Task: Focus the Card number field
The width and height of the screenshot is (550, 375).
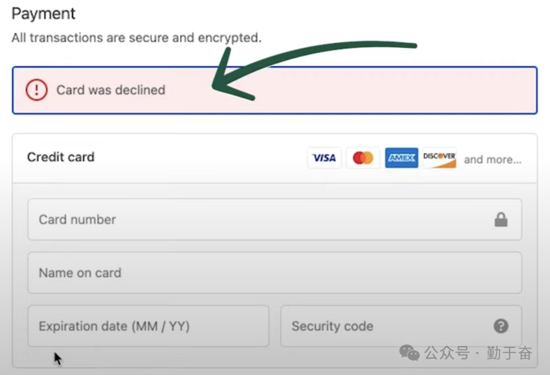Action: tap(255, 220)
